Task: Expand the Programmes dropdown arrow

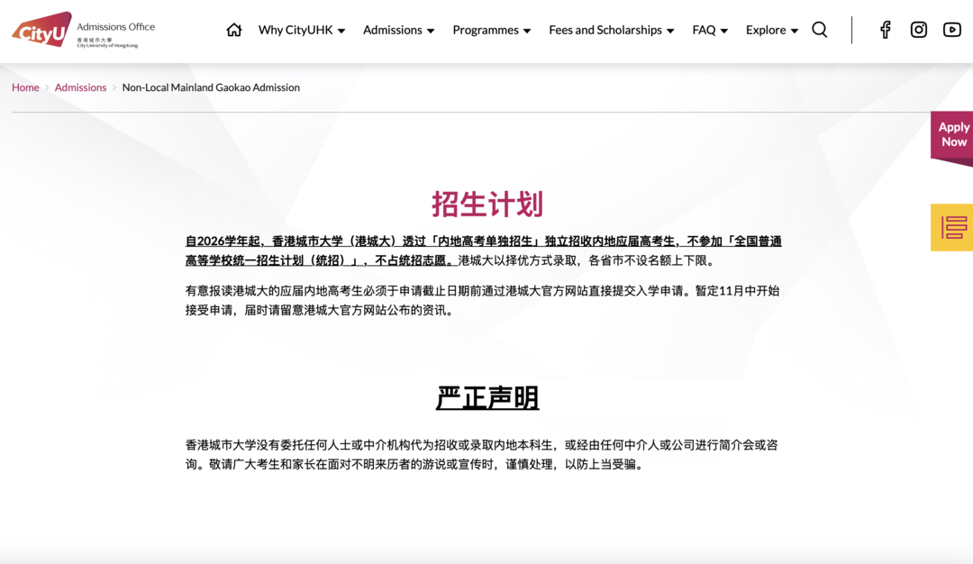Action: [x=527, y=31]
